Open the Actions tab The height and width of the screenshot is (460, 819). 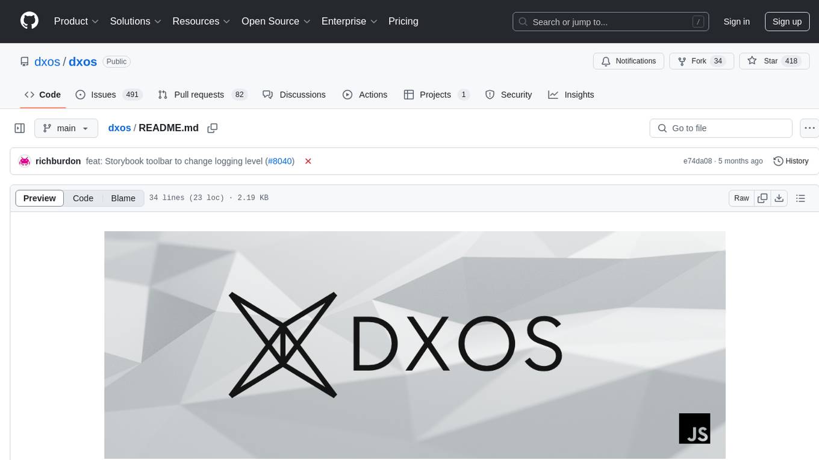tap(365, 95)
